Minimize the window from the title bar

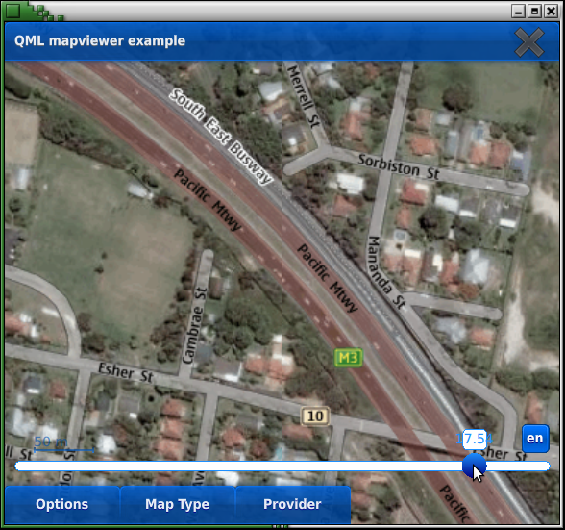pyautogui.click(x=518, y=12)
